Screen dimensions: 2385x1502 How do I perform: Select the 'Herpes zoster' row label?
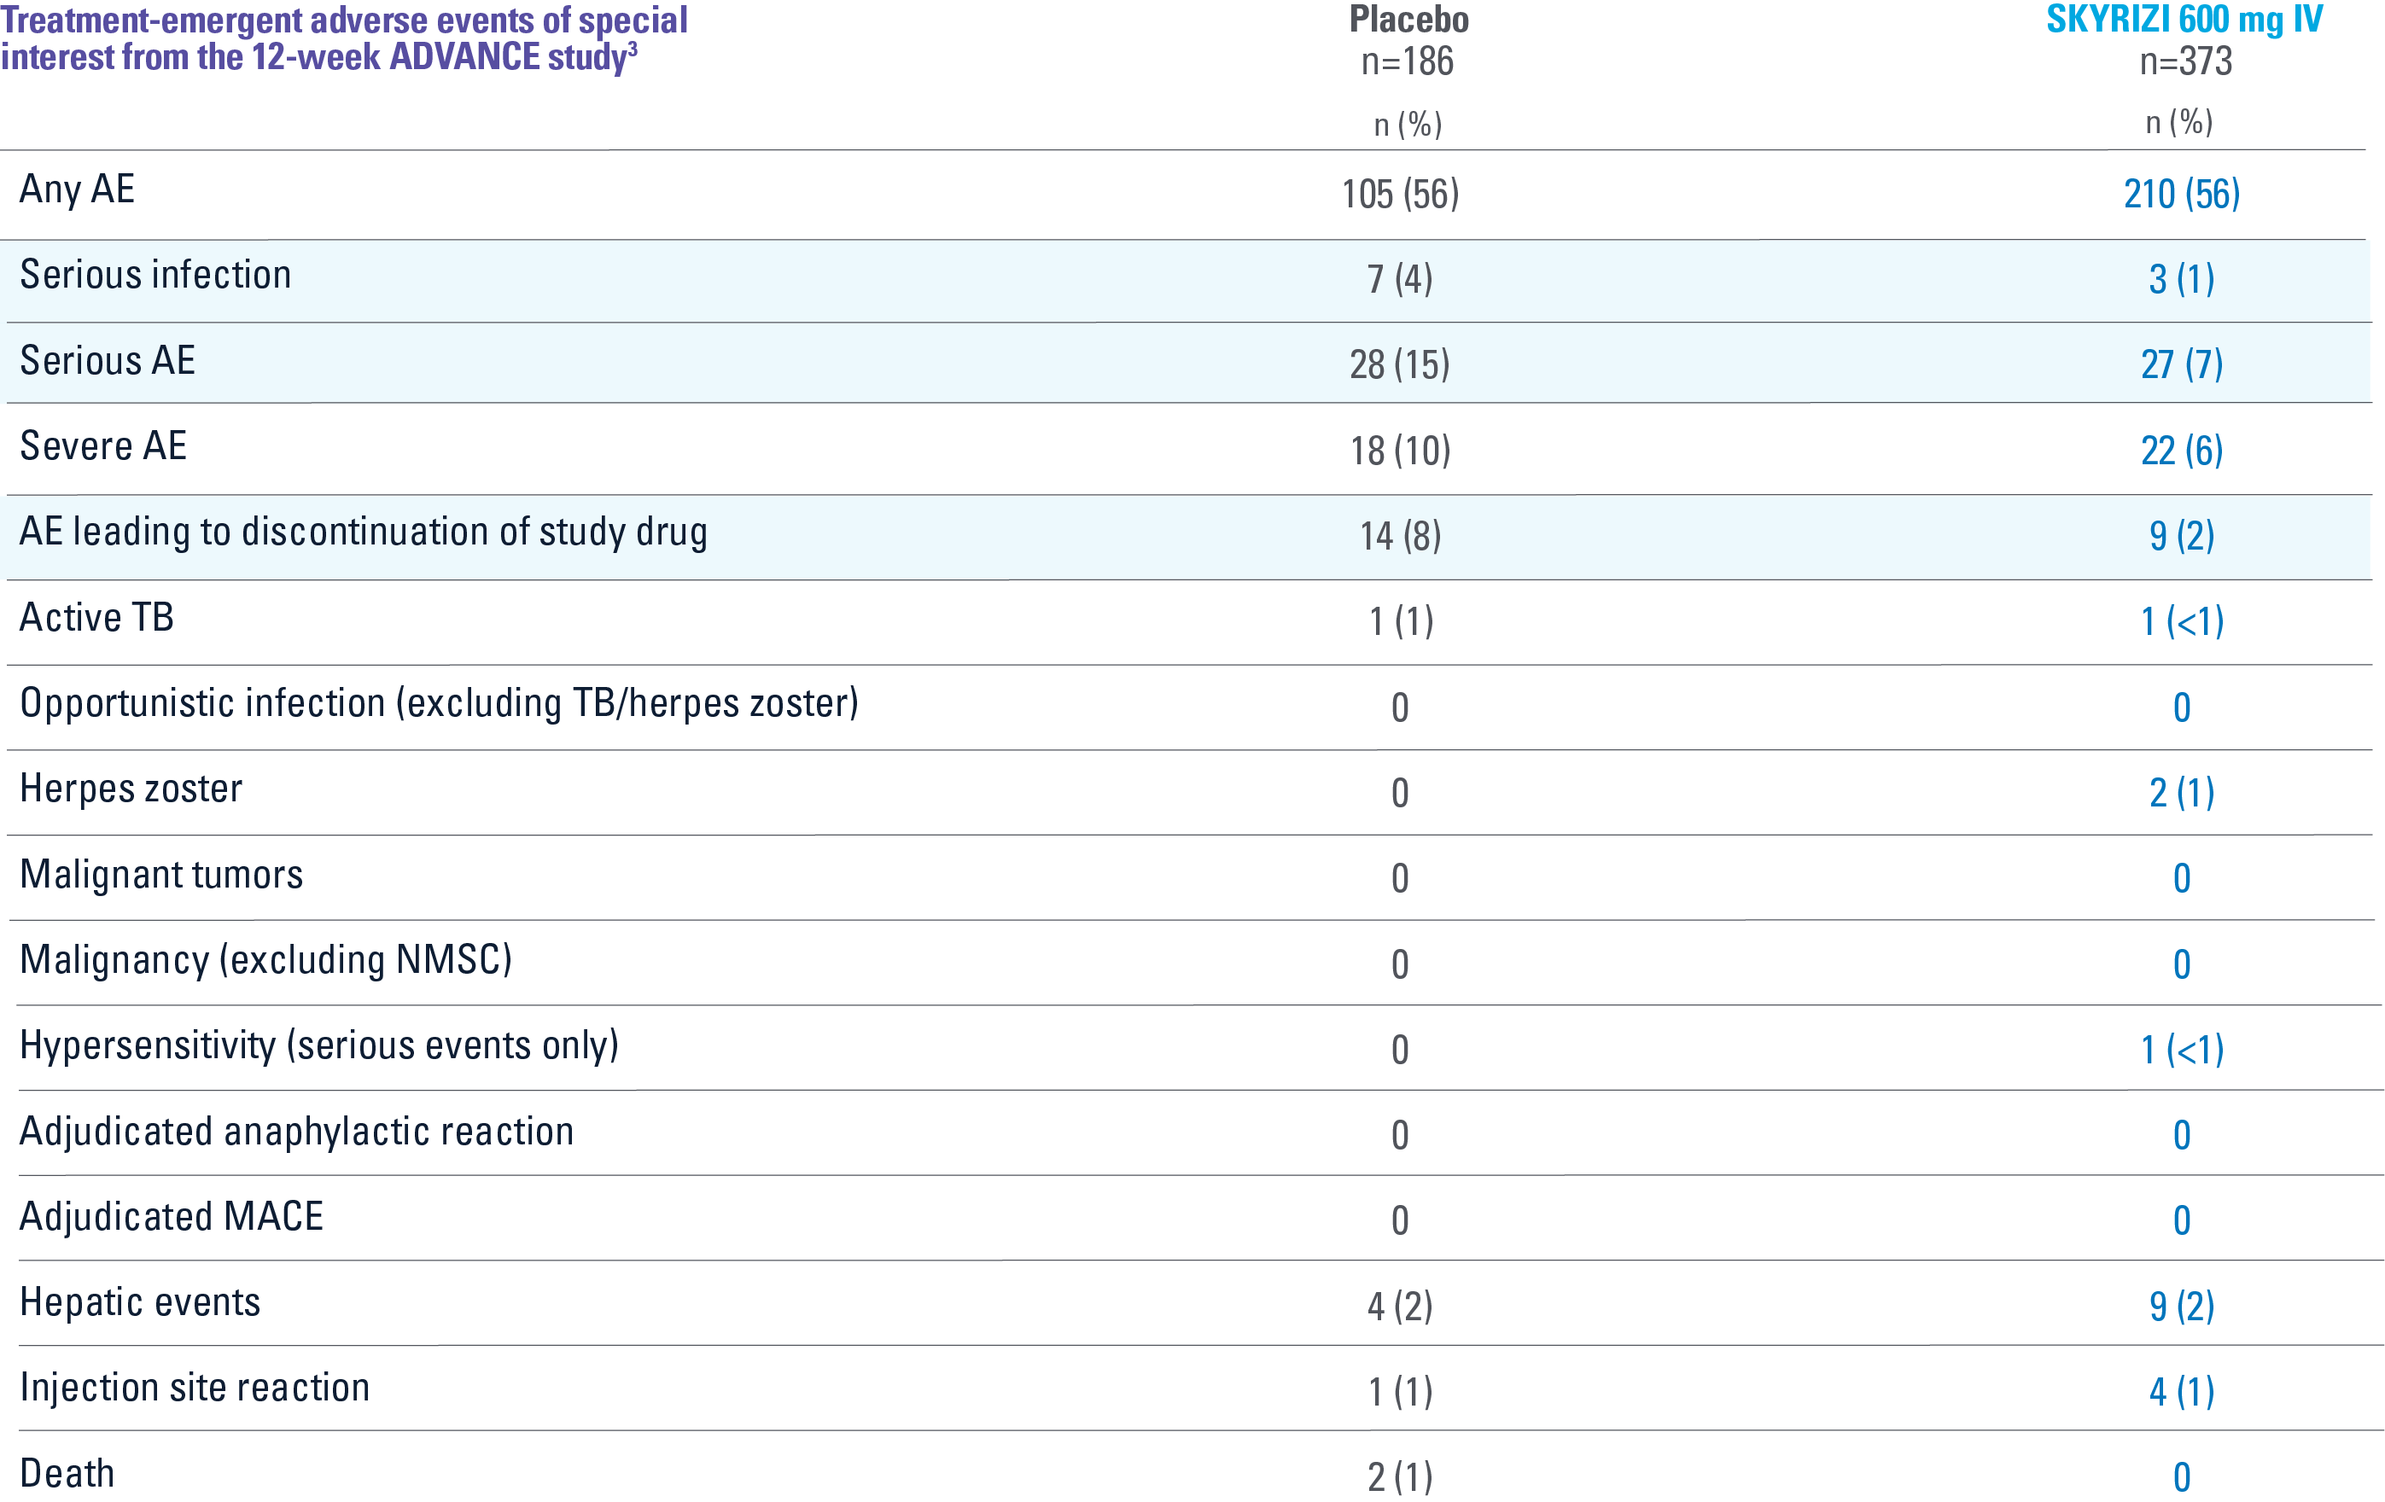(x=131, y=789)
